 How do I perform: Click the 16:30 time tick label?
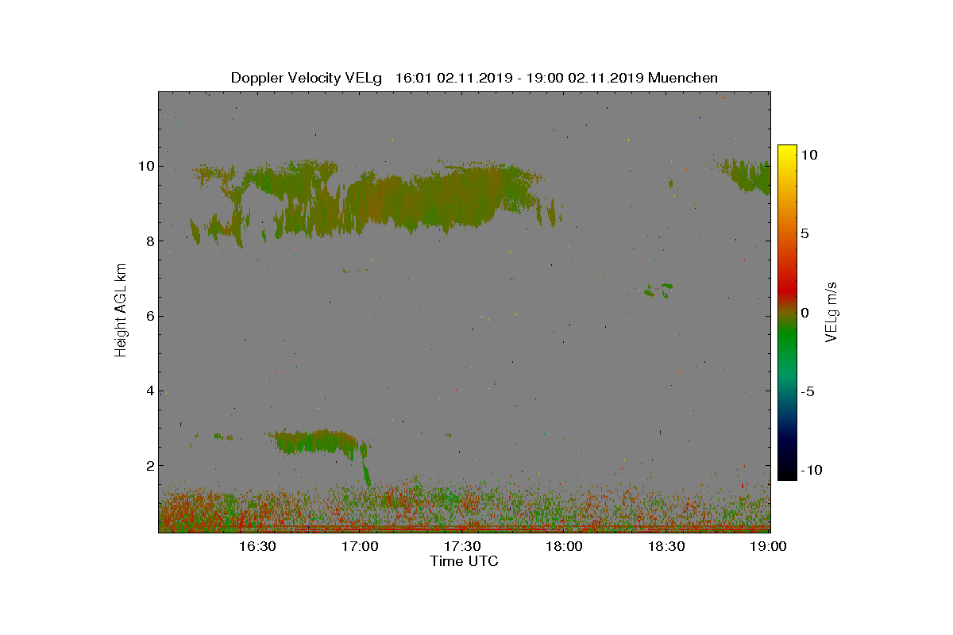(x=257, y=547)
